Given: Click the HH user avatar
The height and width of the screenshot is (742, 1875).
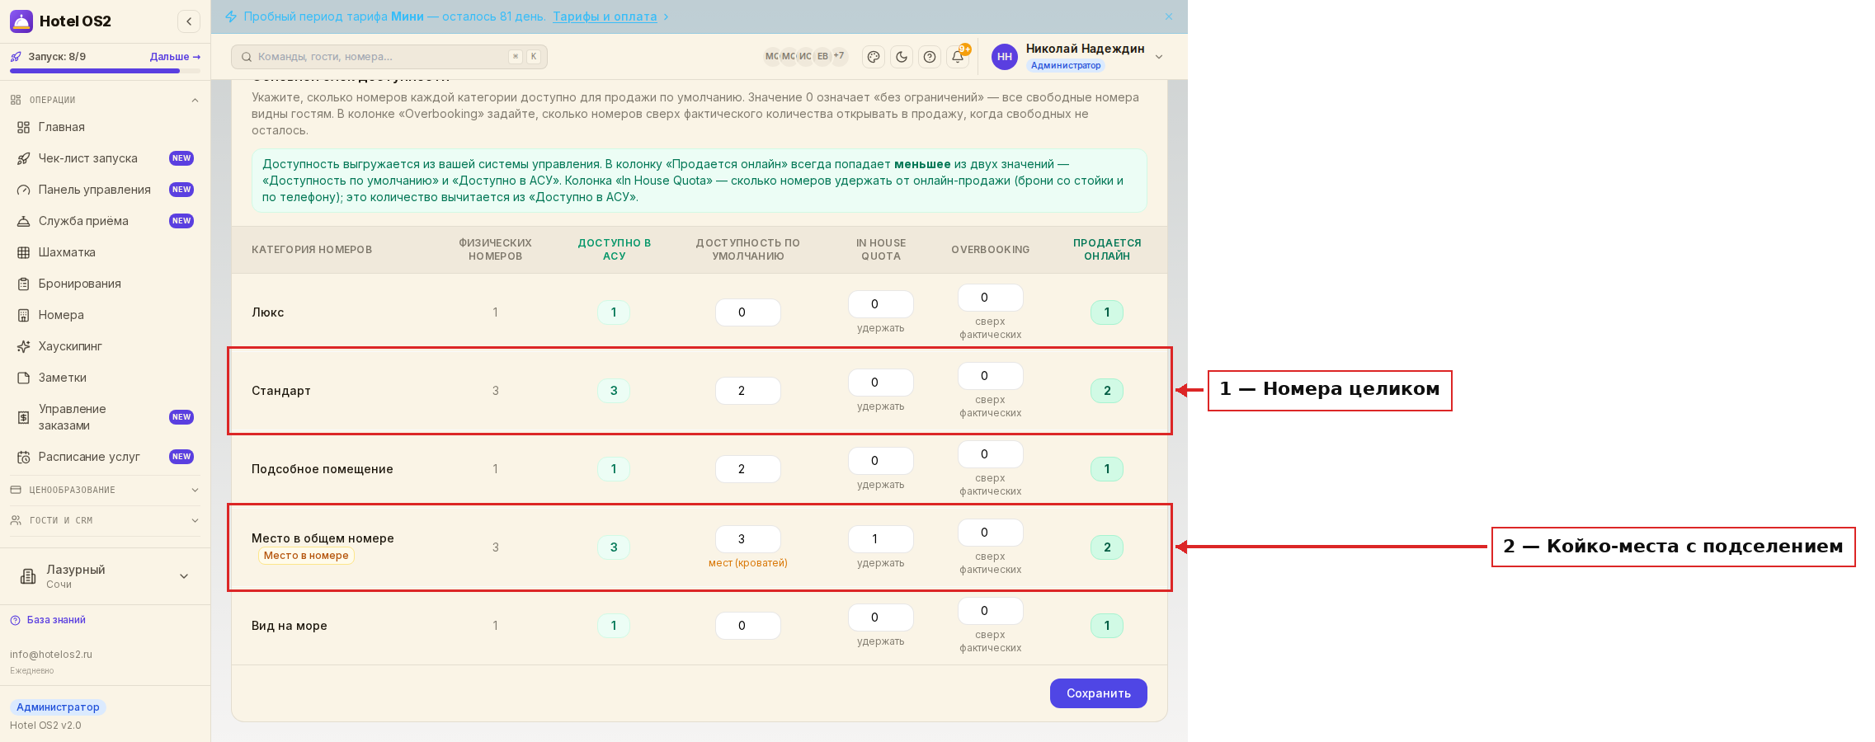Looking at the screenshot, I should [x=1005, y=57].
